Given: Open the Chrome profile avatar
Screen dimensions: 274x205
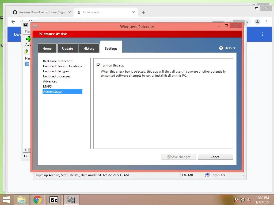Looking at the screenshot, I should point(257,22).
